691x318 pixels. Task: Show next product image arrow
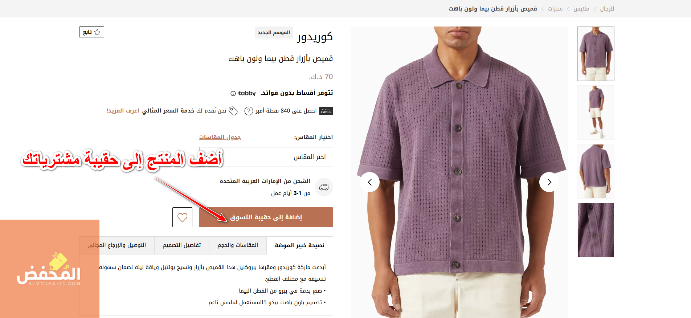point(549,182)
